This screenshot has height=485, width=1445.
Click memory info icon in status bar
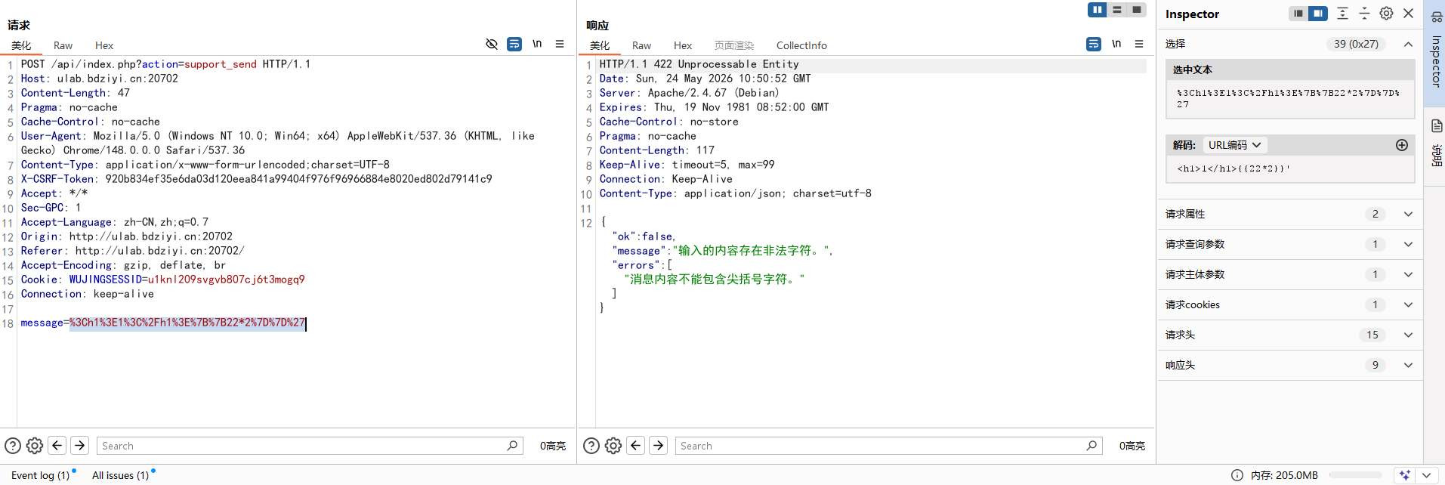coord(1237,475)
